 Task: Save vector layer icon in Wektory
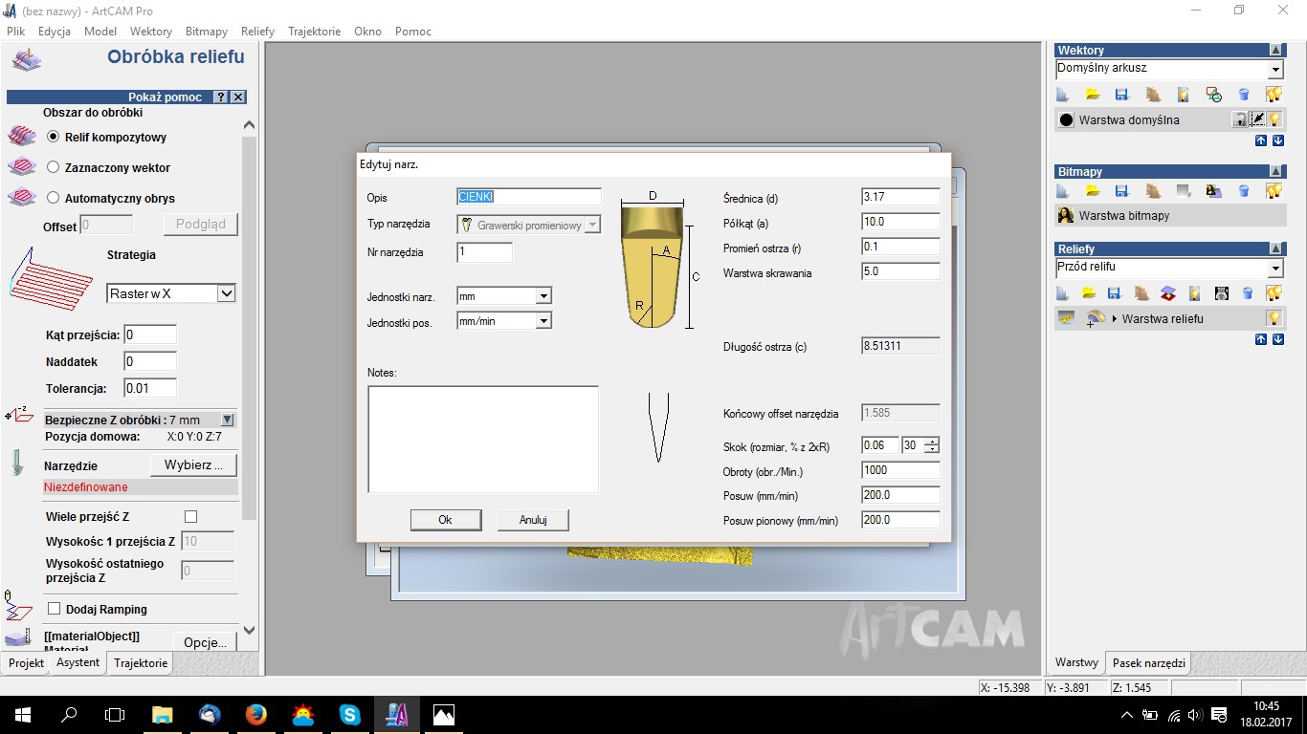tap(1122, 95)
